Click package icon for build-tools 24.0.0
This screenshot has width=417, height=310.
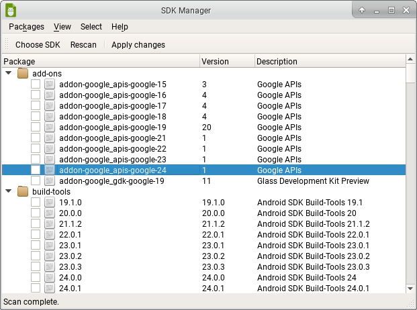click(x=50, y=277)
